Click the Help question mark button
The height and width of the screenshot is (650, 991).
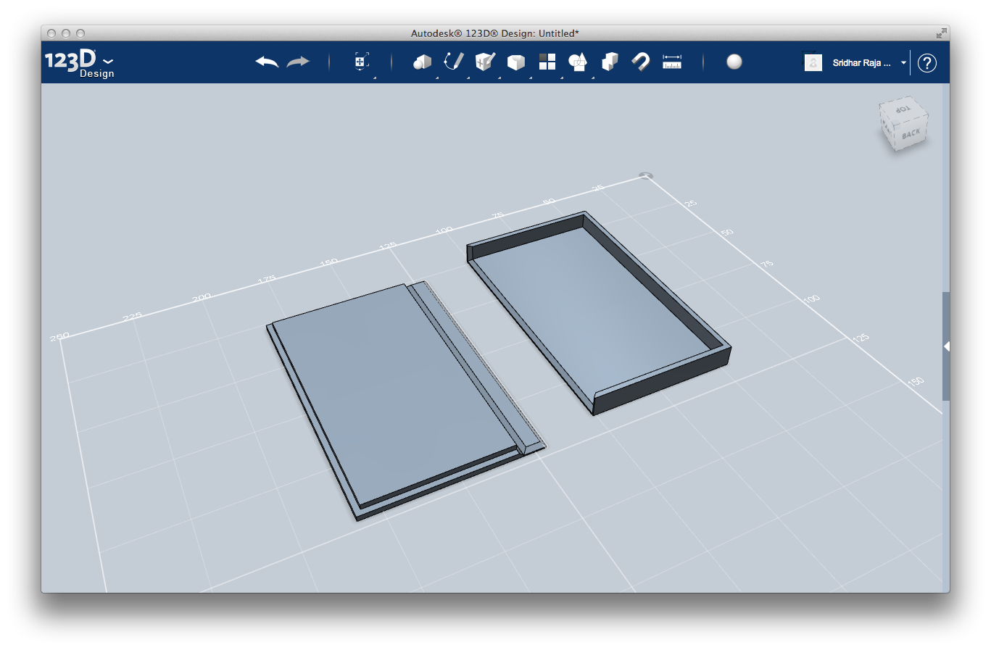[x=926, y=63]
